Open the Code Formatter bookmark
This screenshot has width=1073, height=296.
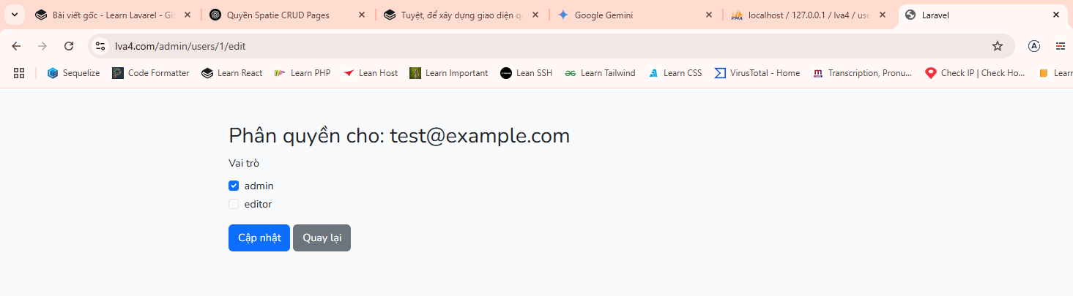click(x=151, y=73)
